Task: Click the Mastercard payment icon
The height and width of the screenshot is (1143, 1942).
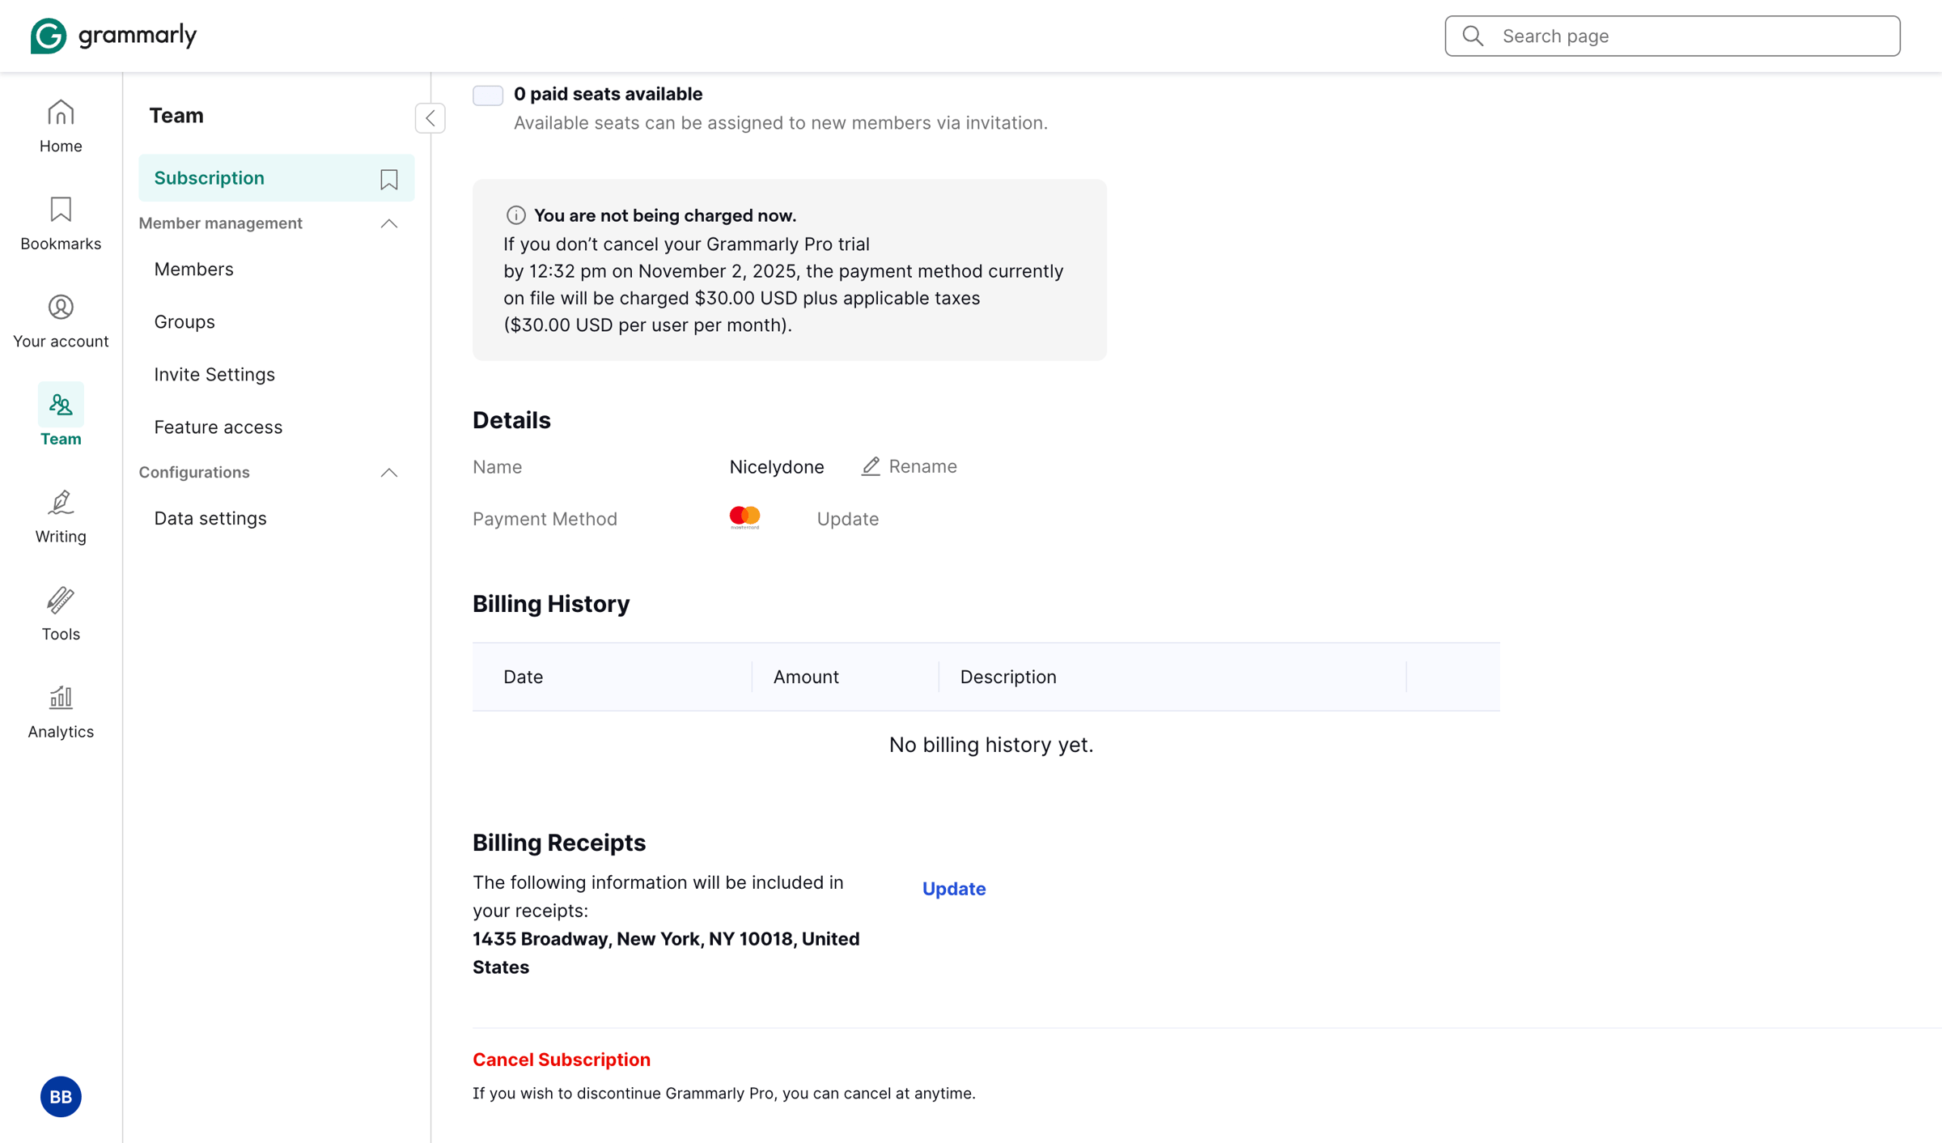Action: pyautogui.click(x=744, y=517)
